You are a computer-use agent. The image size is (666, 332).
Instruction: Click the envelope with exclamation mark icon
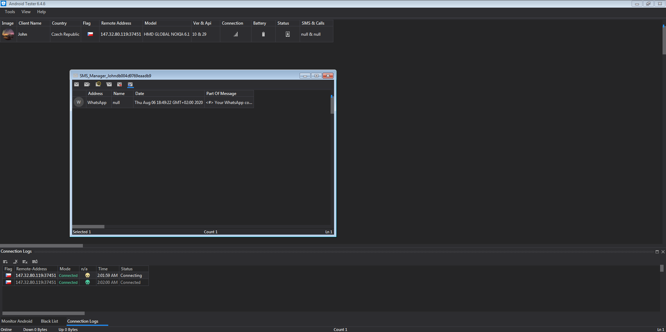coord(87,84)
